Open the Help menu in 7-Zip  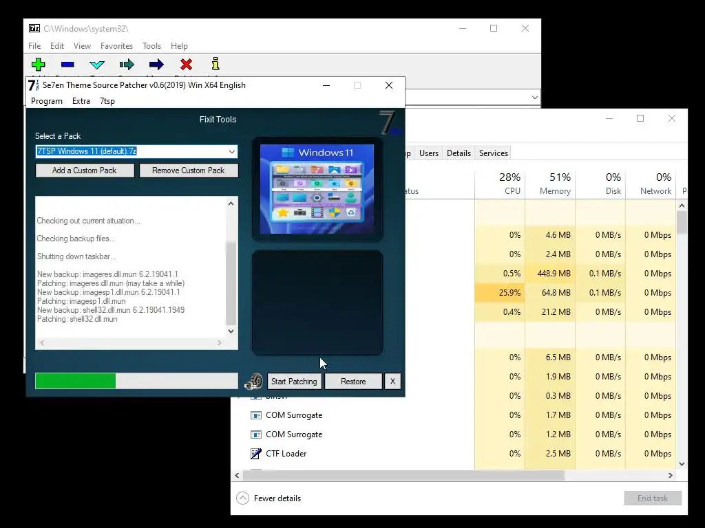tap(179, 46)
